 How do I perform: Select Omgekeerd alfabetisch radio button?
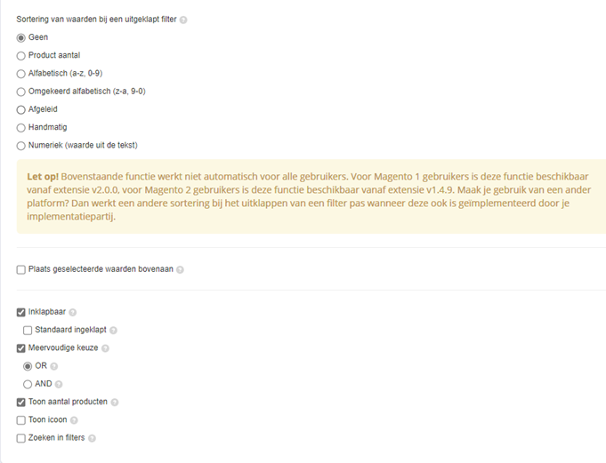[20, 92]
